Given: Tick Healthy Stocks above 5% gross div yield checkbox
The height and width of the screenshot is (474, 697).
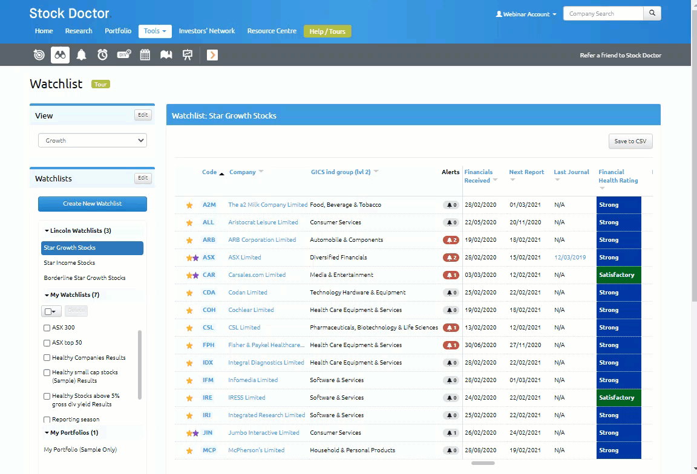Looking at the screenshot, I should (x=47, y=396).
